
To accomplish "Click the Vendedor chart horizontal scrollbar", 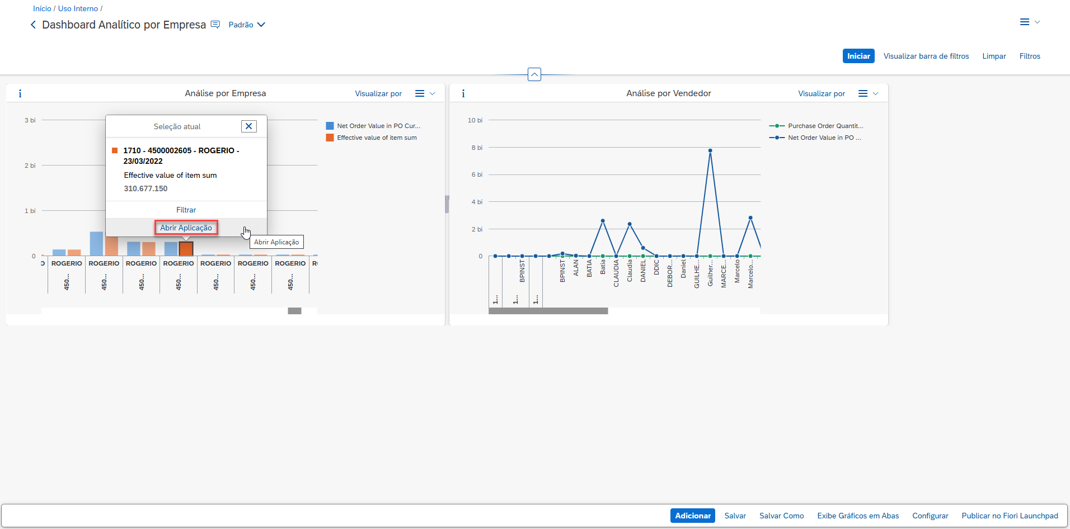I will tap(548, 311).
